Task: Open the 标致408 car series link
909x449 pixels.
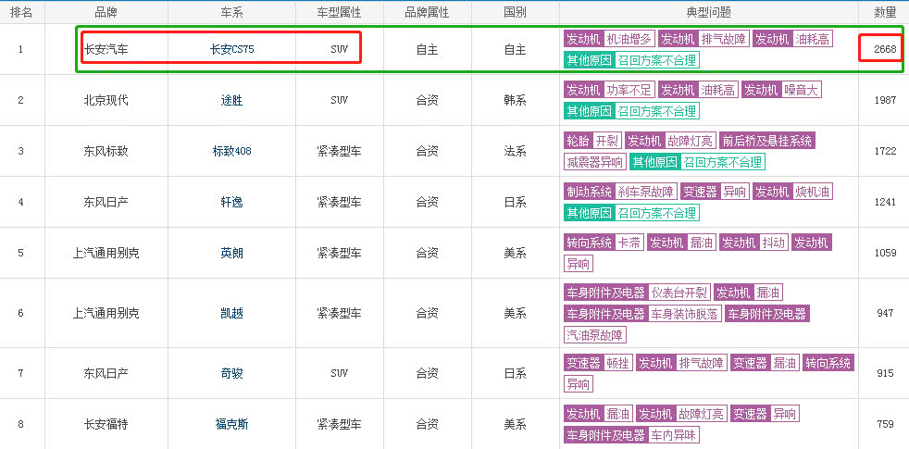Action: click(x=232, y=152)
